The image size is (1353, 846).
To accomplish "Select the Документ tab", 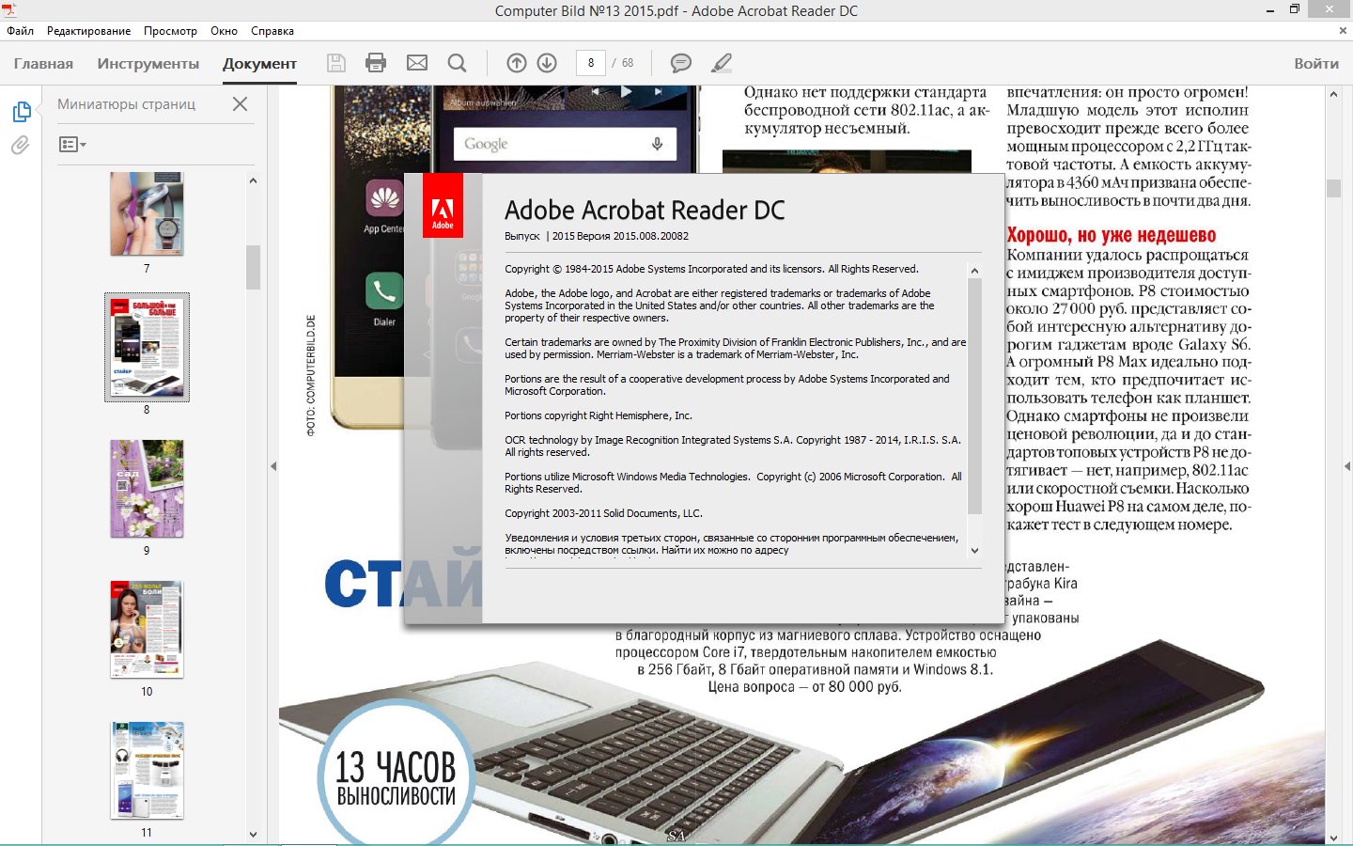I will (259, 64).
